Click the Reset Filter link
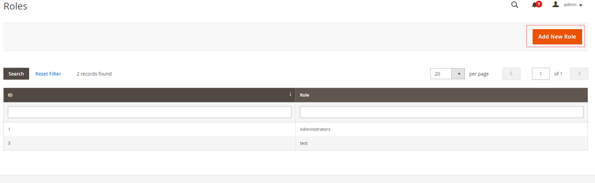 tap(48, 74)
